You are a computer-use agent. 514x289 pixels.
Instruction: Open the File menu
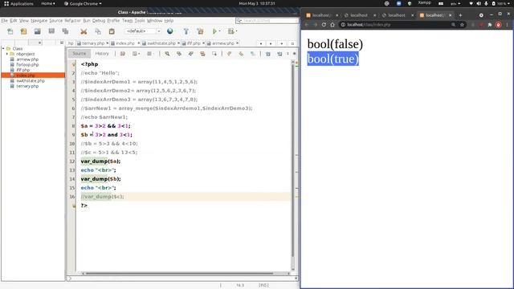pos(4,21)
